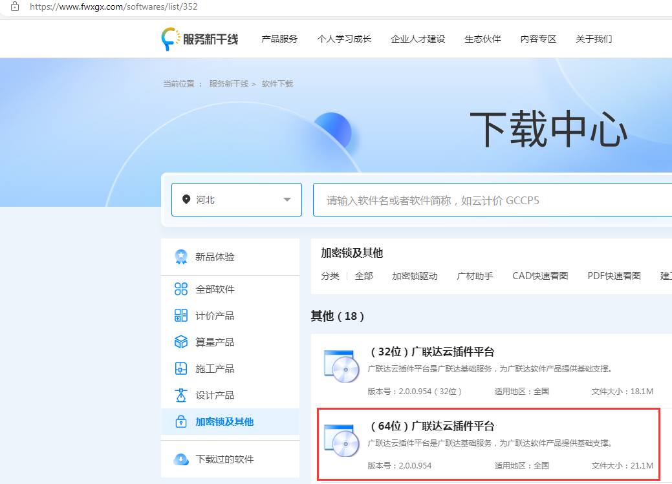
Task: Focus the software name search field
Action: (492, 200)
